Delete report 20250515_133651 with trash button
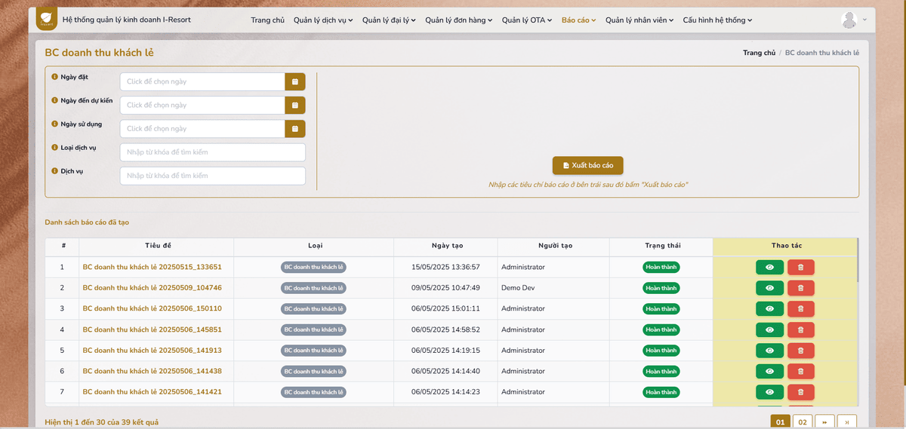This screenshot has width=906, height=429. [x=801, y=267]
